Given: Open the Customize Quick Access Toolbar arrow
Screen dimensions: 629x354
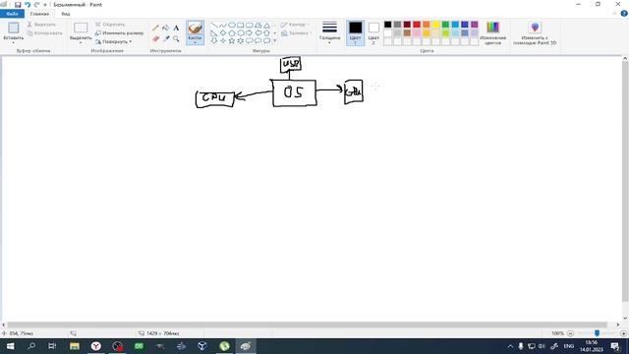Looking at the screenshot, I should (x=45, y=5).
